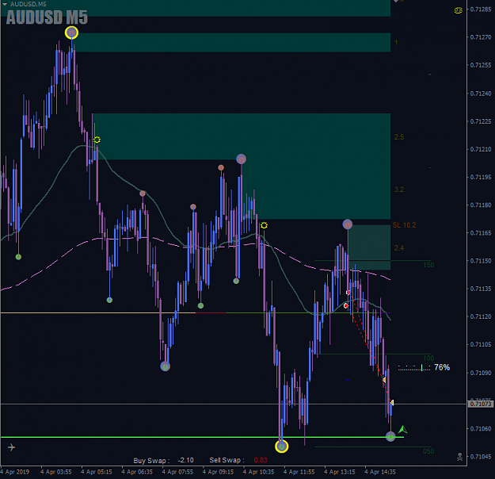Click the round level label 100
495x479 pixels.
428,358
